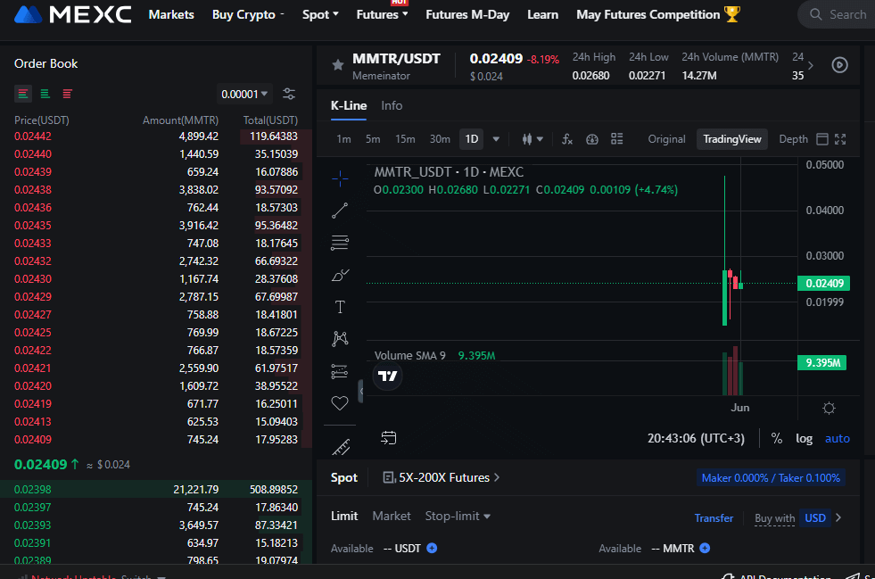This screenshot has width=875, height=579.
Task: Collapse the drawing toolbar side handle
Action: pos(360,391)
